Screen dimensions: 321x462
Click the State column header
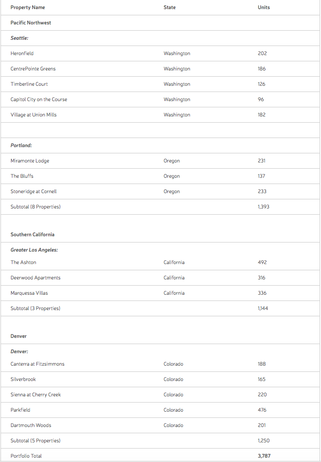[x=169, y=8]
